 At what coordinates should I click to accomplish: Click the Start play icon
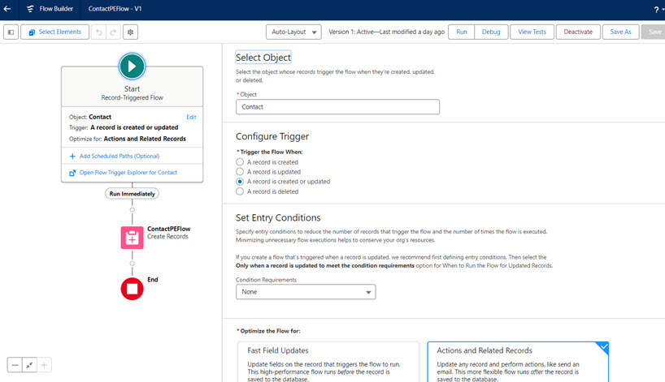pos(132,67)
